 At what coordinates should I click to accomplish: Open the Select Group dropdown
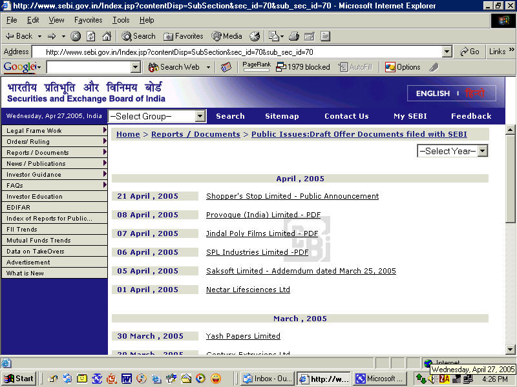pyautogui.click(x=157, y=116)
